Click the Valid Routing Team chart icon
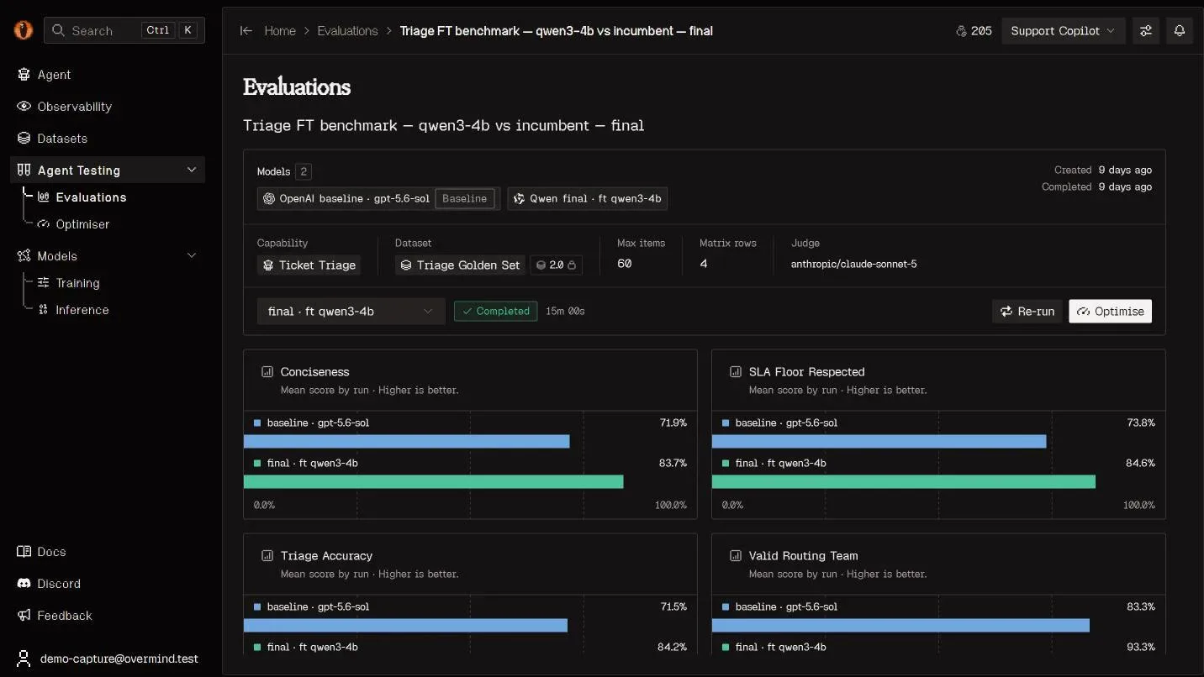The width and height of the screenshot is (1204, 677). click(x=736, y=556)
